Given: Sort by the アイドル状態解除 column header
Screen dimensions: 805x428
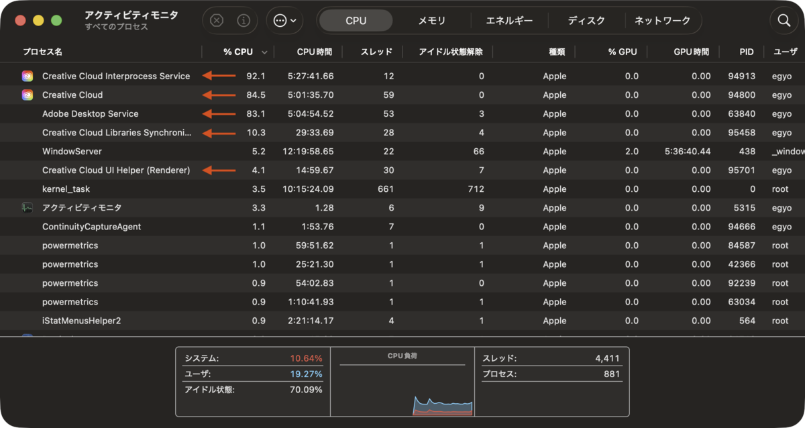Looking at the screenshot, I should coord(450,52).
